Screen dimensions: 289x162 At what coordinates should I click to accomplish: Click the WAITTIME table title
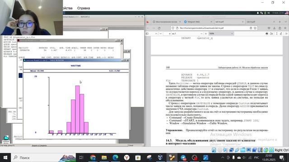[x=76, y=66]
